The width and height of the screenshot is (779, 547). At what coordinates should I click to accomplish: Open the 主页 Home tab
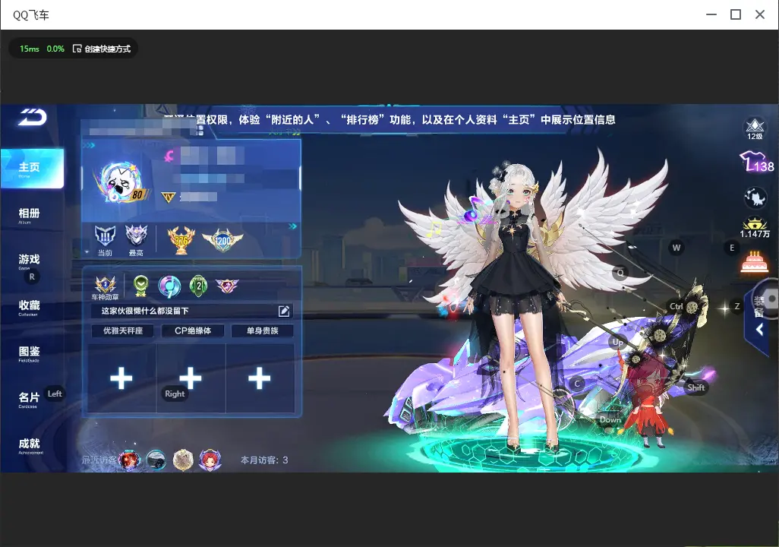(32, 168)
